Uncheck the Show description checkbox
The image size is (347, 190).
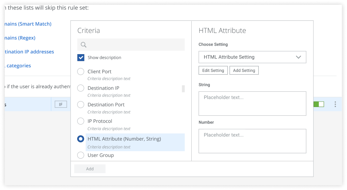pyautogui.click(x=81, y=58)
